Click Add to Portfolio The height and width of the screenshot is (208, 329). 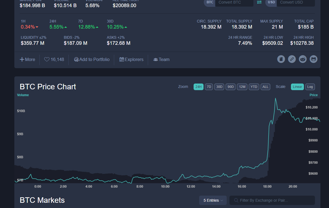92,60
